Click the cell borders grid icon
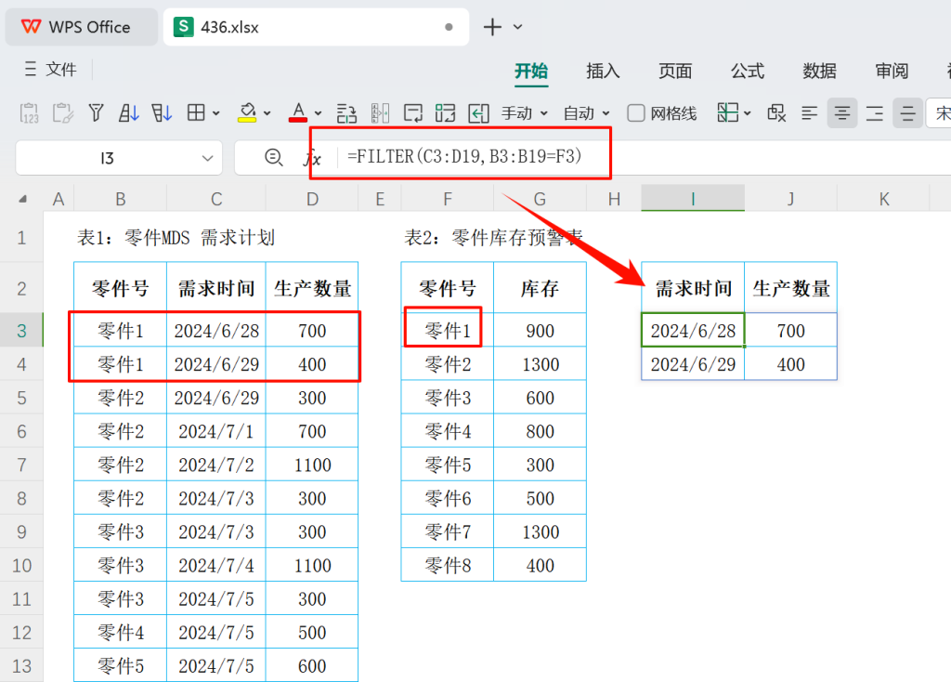Screen dimensions: 951x682 pos(196,112)
